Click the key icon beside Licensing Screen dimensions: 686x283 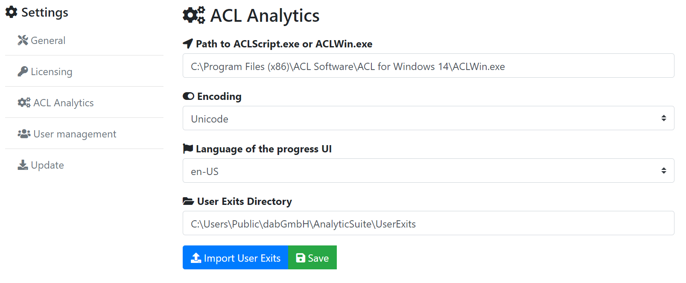[23, 71]
